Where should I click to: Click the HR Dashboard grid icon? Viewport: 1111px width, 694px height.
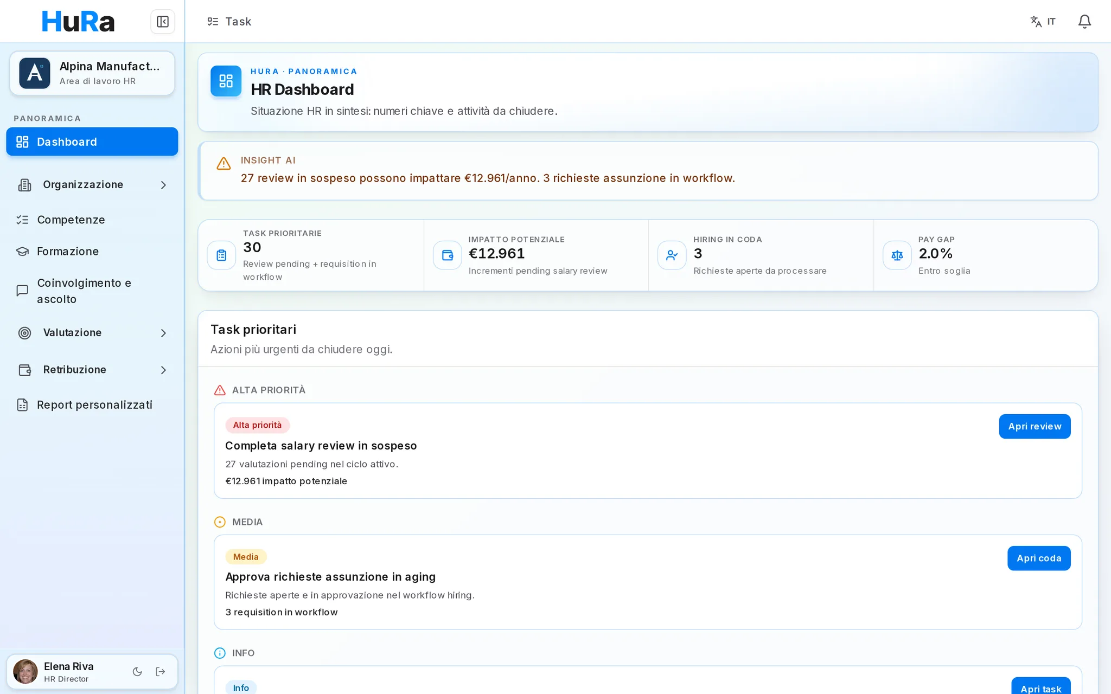(x=226, y=81)
